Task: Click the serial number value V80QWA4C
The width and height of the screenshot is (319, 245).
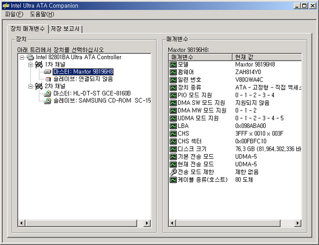Action: click(249, 79)
